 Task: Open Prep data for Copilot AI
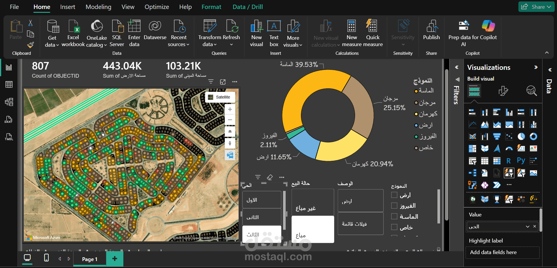[473, 33]
